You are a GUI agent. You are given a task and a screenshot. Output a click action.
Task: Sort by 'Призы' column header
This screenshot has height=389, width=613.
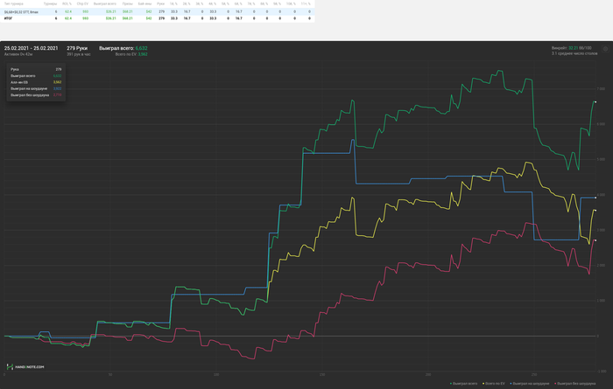coord(128,3)
